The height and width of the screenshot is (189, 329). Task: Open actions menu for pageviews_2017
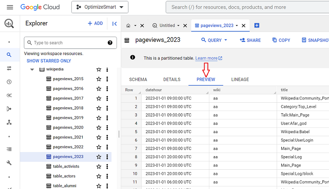[107, 99]
